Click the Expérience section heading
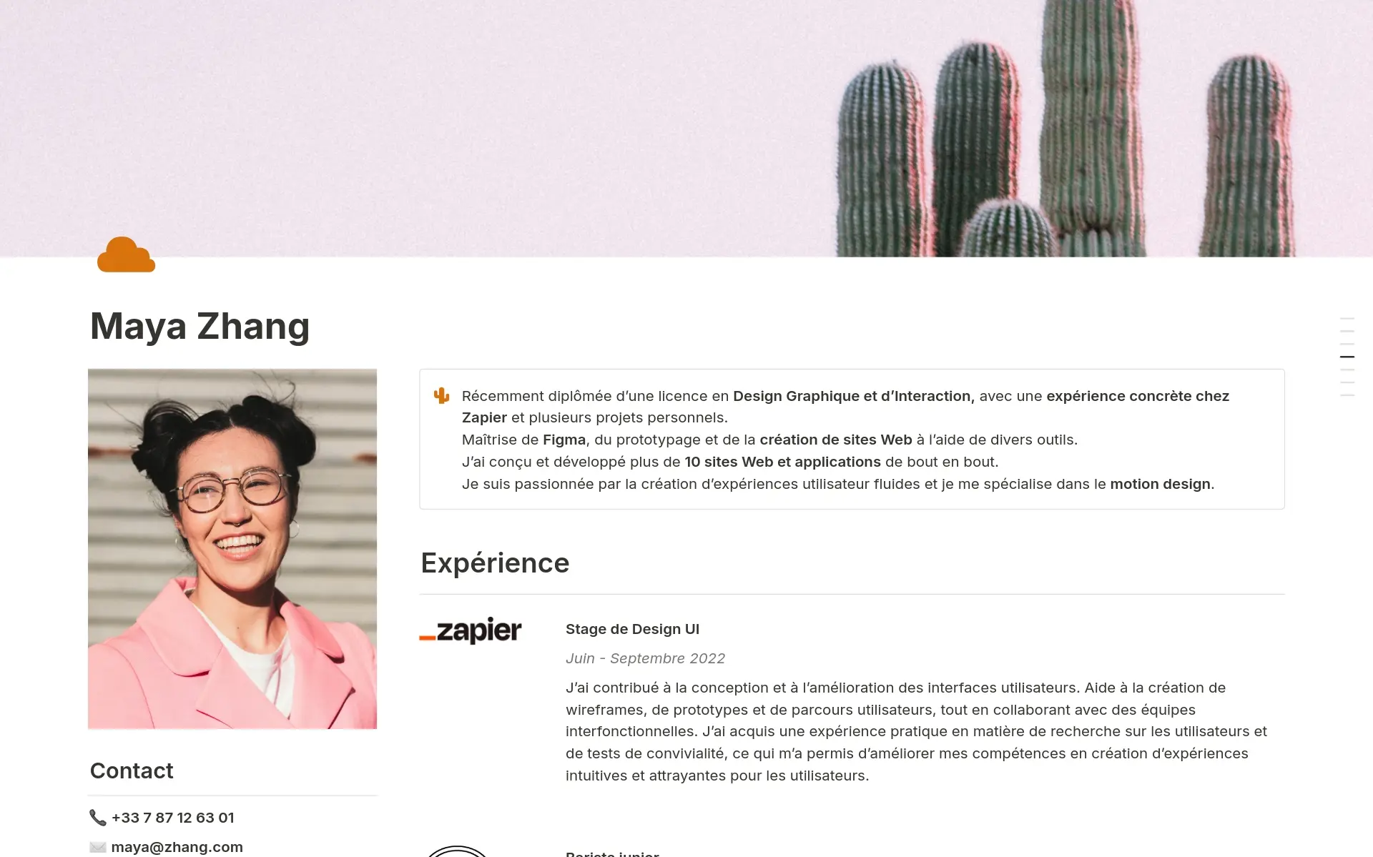Image resolution: width=1373 pixels, height=857 pixels. tap(495, 563)
